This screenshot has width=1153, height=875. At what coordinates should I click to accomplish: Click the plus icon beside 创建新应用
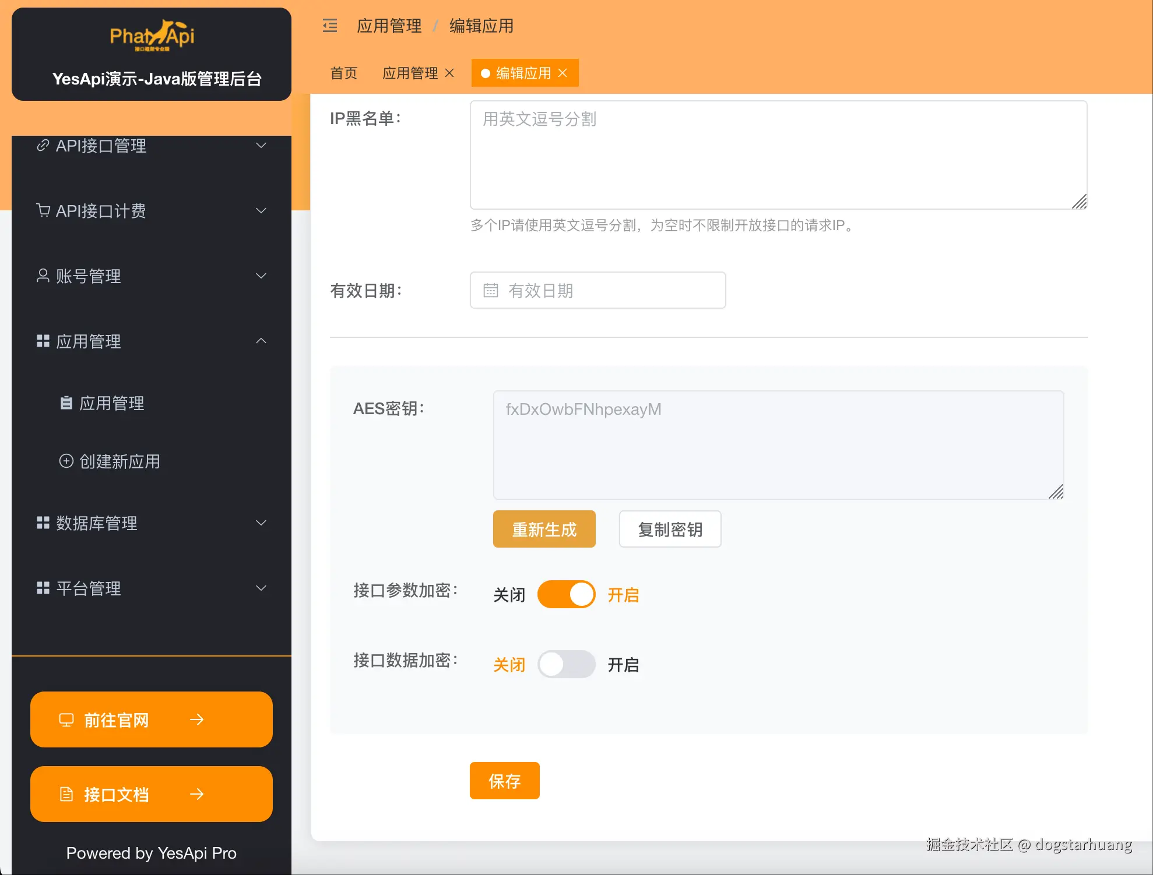point(66,461)
